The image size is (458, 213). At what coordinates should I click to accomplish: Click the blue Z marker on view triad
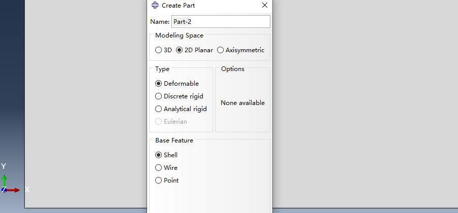(4, 190)
